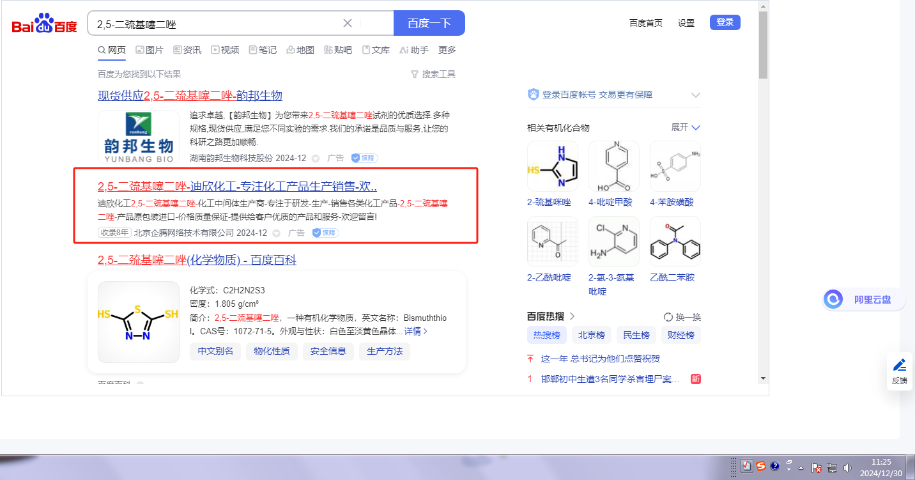The width and height of the screenshot is (915, 480).
Task: Click 换一换 refresh icon in hot search
Action: click(x=668, y=317)
